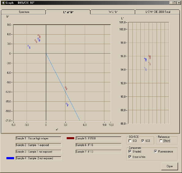182x173 pixels.
Task: Click the blue swatch beside Sample 4
Action: tap(10, 158)
